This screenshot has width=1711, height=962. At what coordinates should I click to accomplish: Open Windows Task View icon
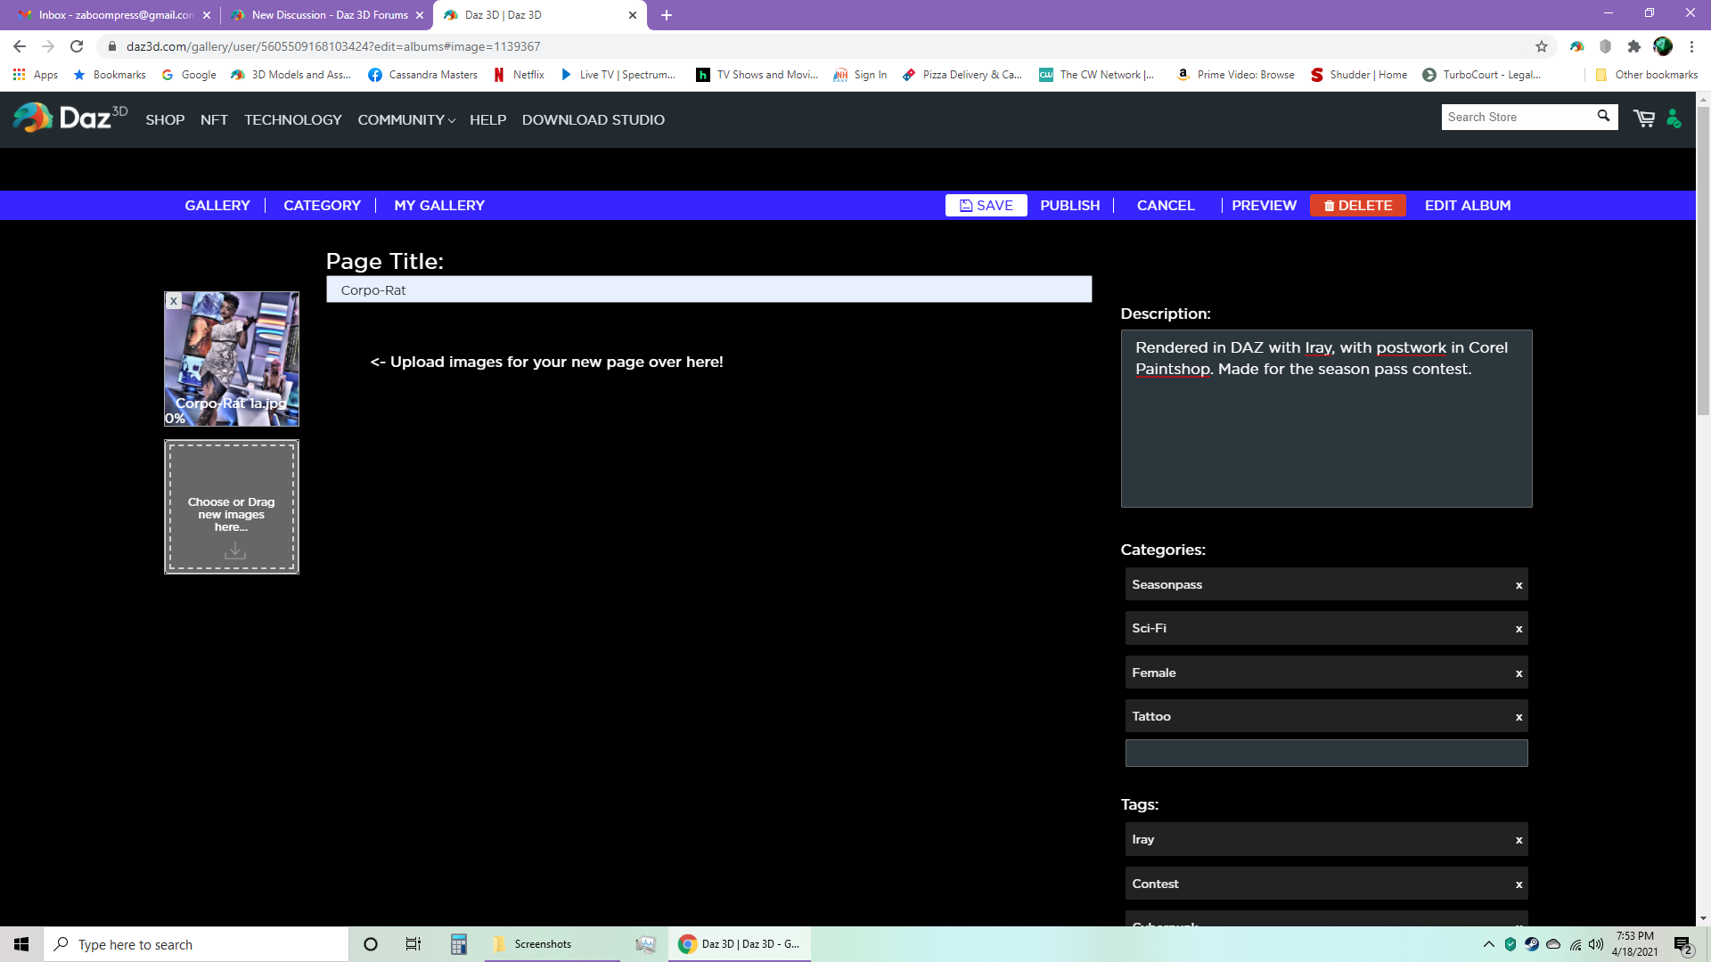tap(413, 944)
